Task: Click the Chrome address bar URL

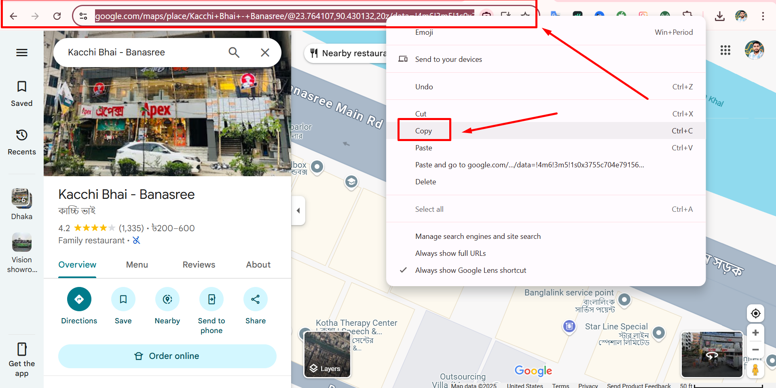Action: tap(285, 16)
